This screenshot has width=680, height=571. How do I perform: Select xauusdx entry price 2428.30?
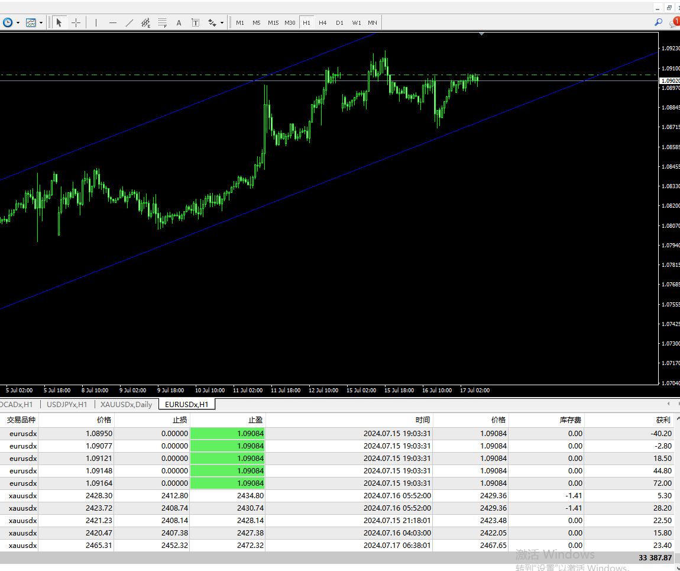[x=99, y=495]
